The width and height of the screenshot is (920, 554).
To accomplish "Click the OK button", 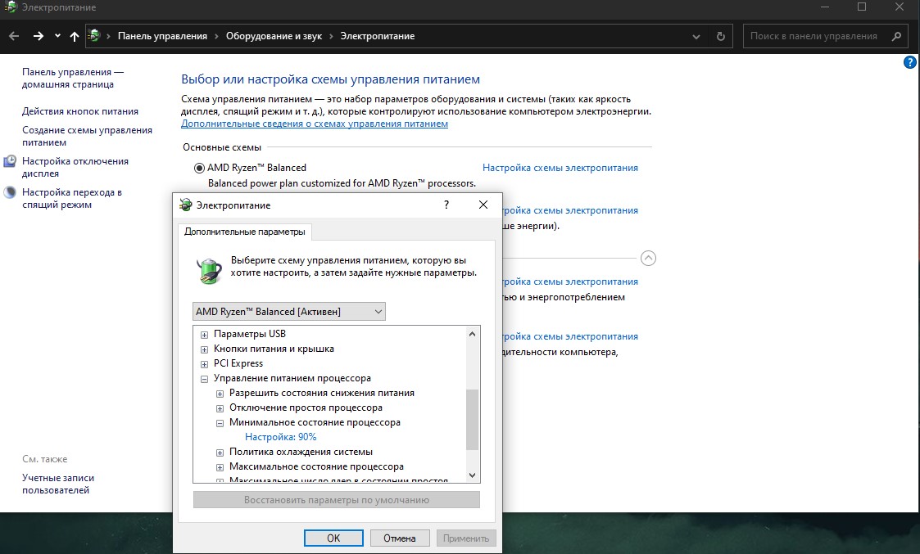I will 333,538.
